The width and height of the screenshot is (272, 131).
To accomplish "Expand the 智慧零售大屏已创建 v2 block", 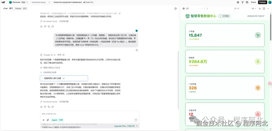I will [64, 78].
